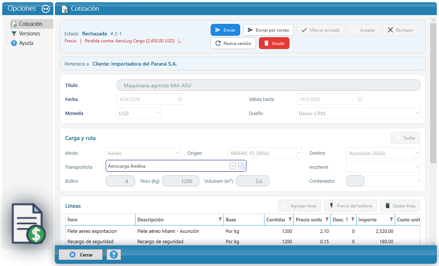Collapse the Opciones panel with the arrows icon
439x266 pixels.
click(x=46, y=9)
